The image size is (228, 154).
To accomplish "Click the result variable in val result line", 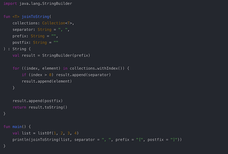I will click(x=29, y=55).
